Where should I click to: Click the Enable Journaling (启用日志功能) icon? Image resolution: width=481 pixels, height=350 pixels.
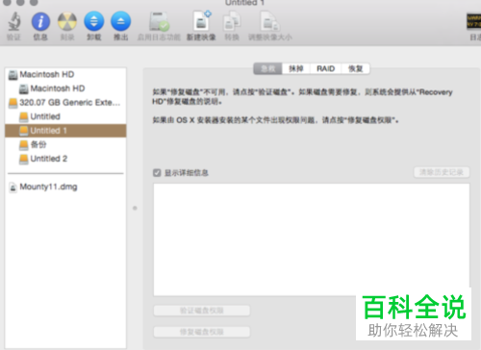tap(159, 21)
